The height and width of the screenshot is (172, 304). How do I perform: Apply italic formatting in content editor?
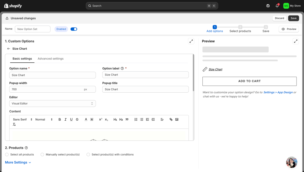pyautogui.click(x=65, y=119)
